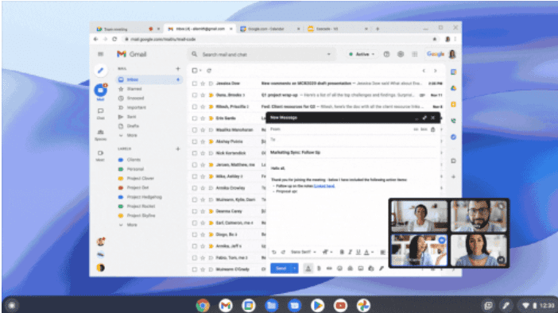Open the pop-out full-screen compose icon
558x313 pixels.
[x=424, y=118]
